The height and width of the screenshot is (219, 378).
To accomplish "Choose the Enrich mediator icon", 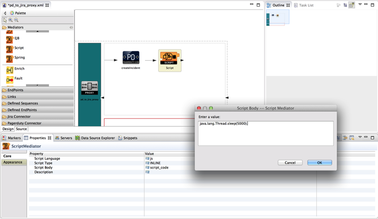I will coord(10,70).
